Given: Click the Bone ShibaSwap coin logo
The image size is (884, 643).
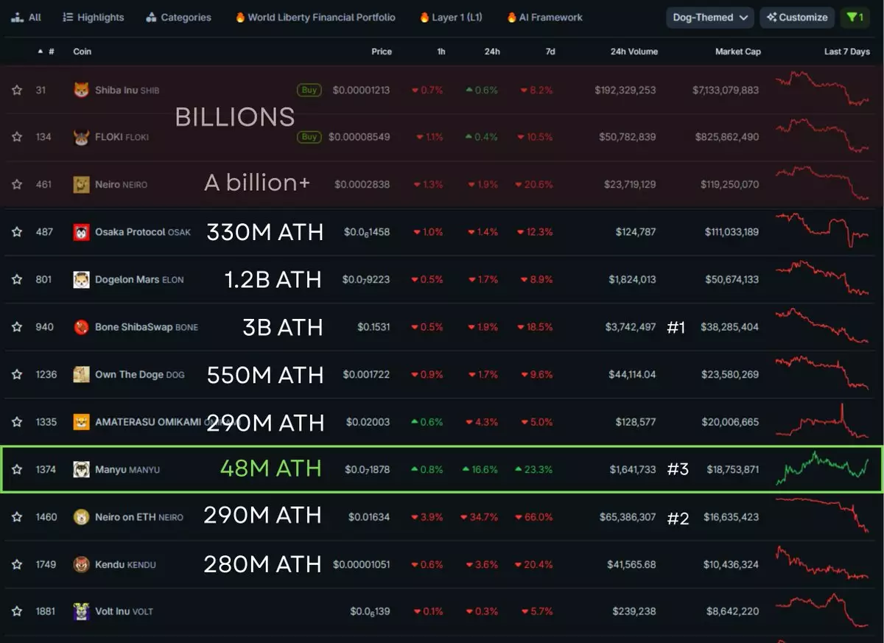Looking at the screenshot, I should (81, 327).
